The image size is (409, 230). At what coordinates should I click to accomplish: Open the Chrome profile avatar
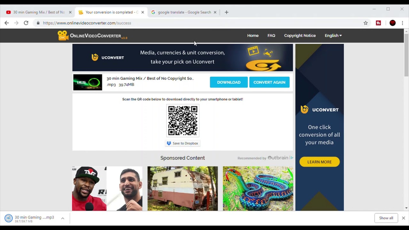click(393, 23)
